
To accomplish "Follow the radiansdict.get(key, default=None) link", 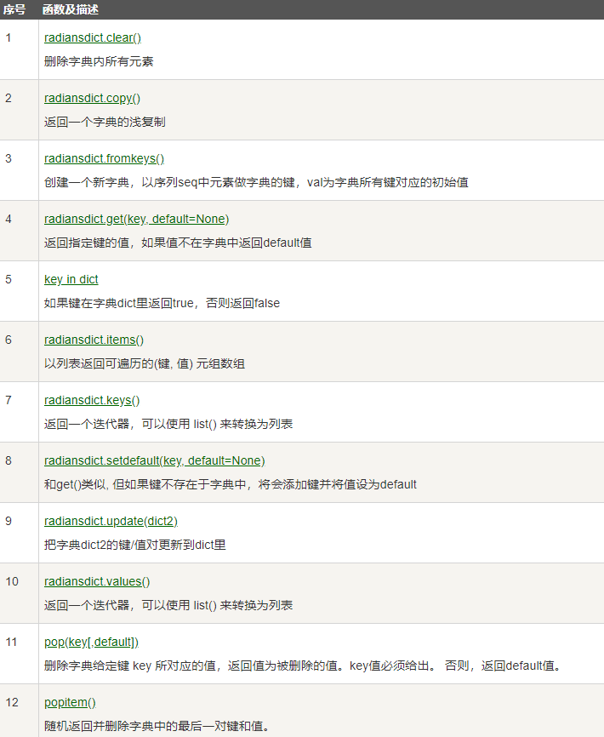I will pyautogui.click(x=136, y=220).
